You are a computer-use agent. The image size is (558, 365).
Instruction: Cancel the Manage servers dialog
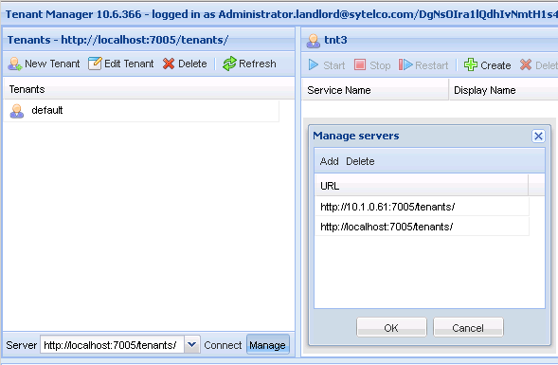(468, 328)
